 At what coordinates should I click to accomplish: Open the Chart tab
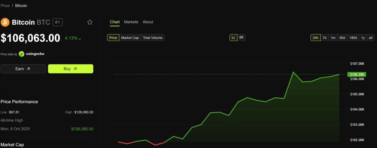pyautogui.click(x=115, y=22)
